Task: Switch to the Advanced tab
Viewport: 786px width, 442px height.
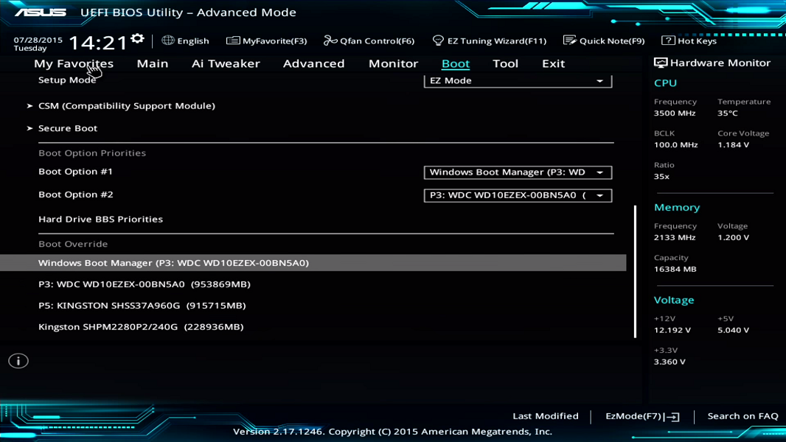Action: [x=313, y=63]
